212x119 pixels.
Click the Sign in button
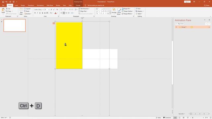(187, 2)
